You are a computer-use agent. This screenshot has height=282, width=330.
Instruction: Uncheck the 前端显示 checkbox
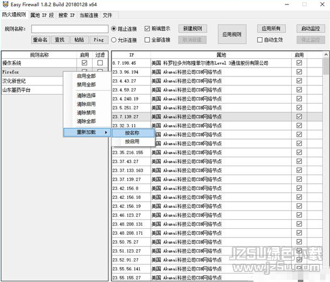pyautogui.click(x=148, y=29)
